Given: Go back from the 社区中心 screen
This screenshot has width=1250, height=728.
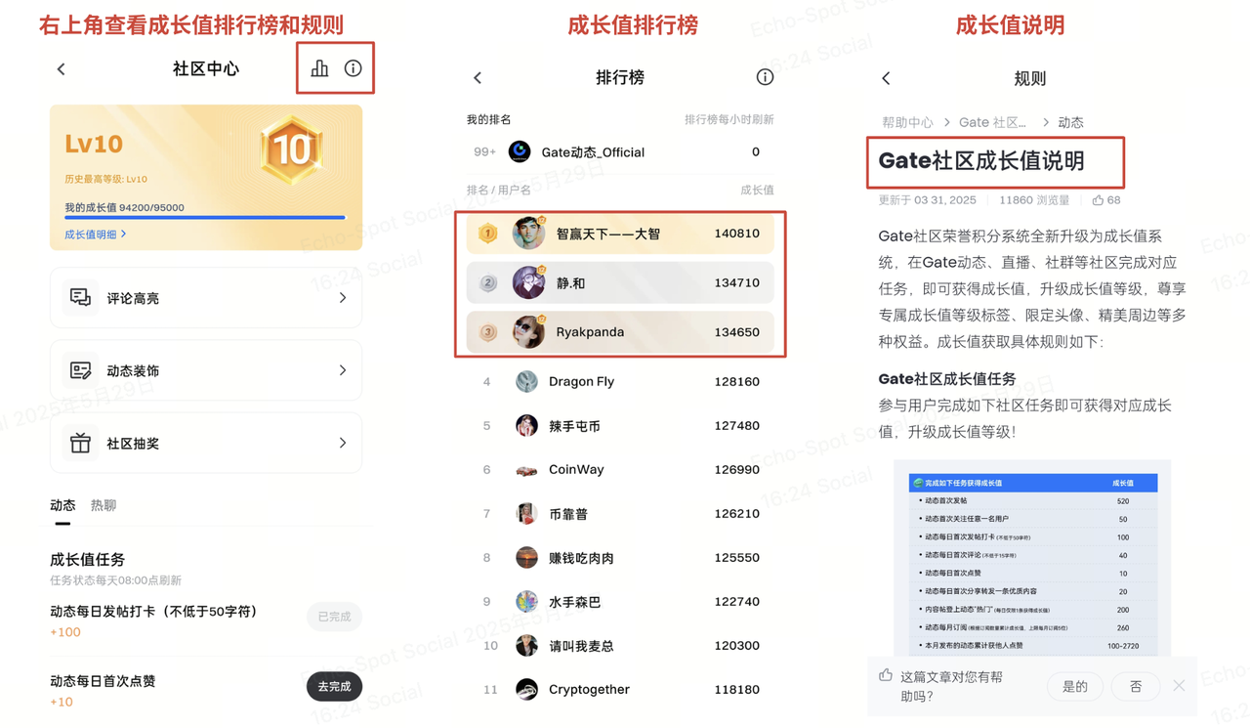Looking at the screenshot, I should tap(62, 69).
